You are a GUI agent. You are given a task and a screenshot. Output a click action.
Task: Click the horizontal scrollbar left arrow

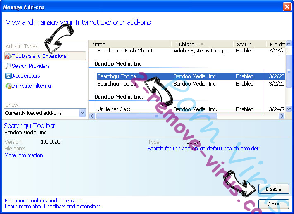pos(92,116)
